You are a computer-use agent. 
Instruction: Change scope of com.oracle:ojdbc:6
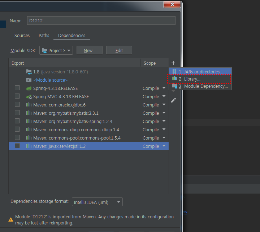[x=164, y=105]
